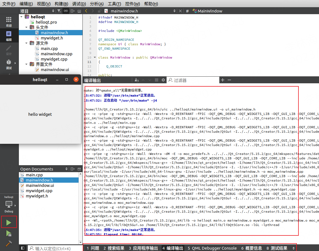Collapse the helloqt project node
319x251 pixels.
pos(22,17)
